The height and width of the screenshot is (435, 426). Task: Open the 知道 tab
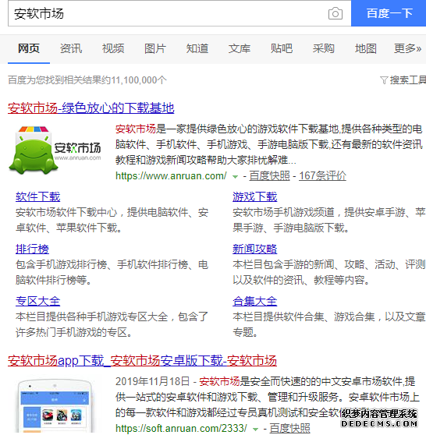point(197,48)
